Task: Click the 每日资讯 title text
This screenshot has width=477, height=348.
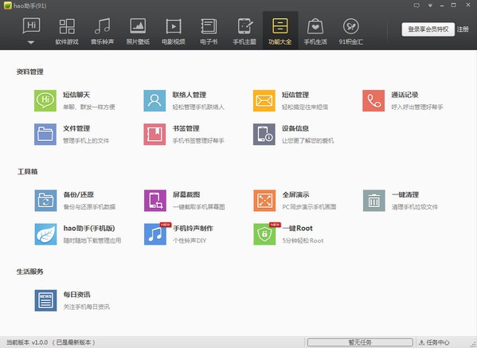Action: tap(76, 295)
